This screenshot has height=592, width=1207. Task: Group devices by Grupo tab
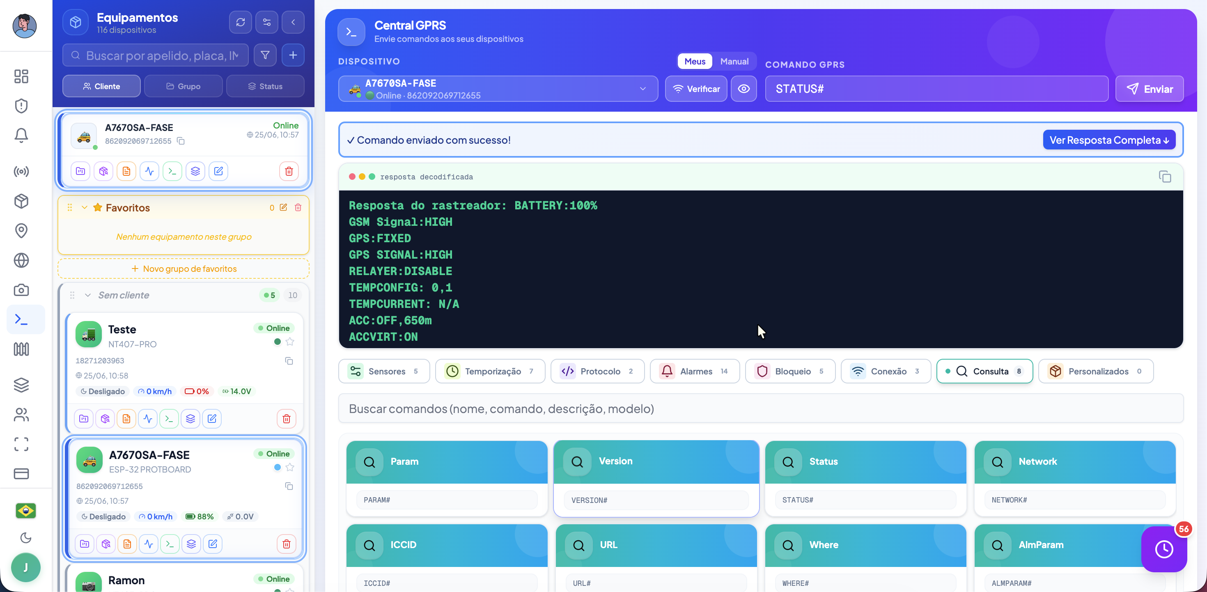point(183,86)
